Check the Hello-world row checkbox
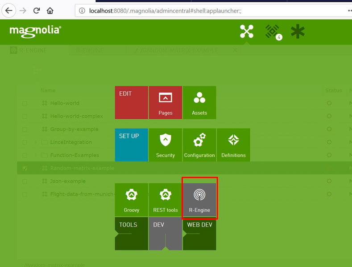The image size is (352, 267). click(25, 103)
